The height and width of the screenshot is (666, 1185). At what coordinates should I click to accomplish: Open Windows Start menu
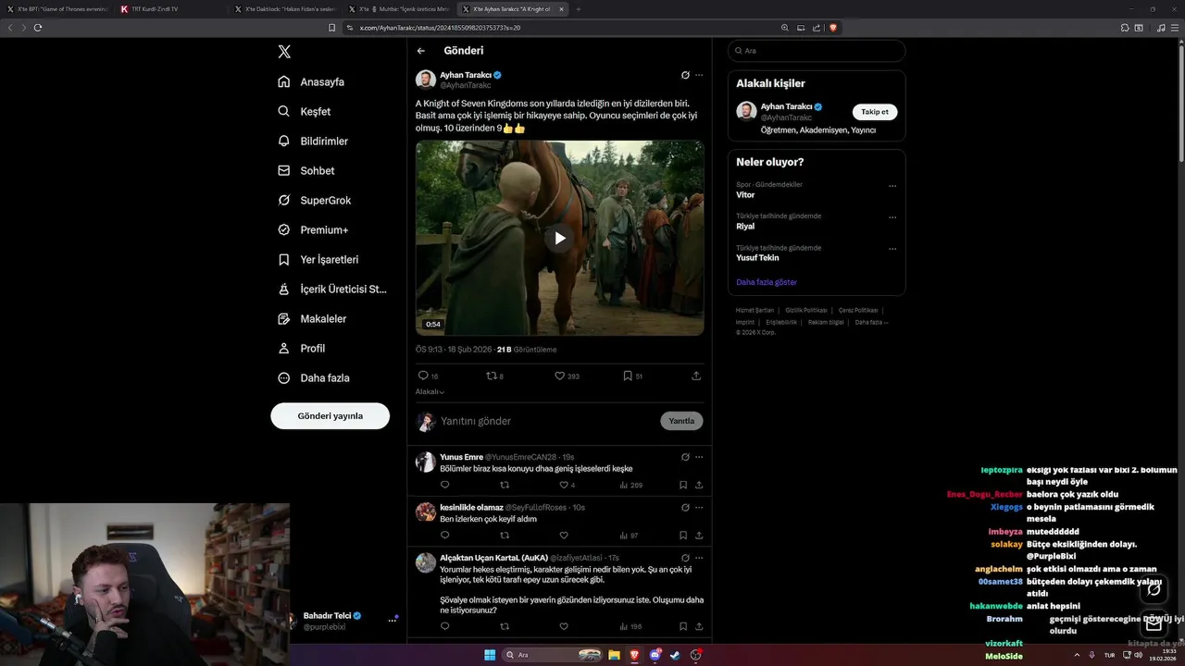tap(490, 655)
